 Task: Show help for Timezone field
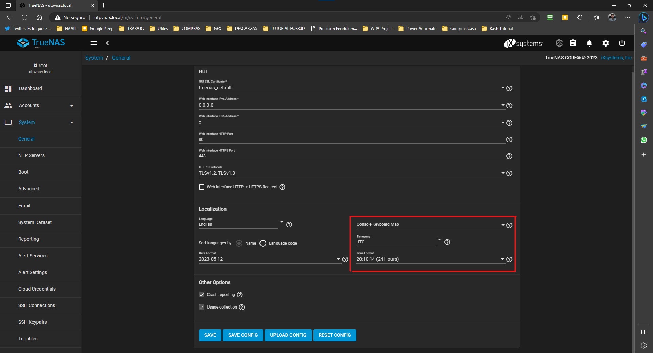[x=447, y=242]
